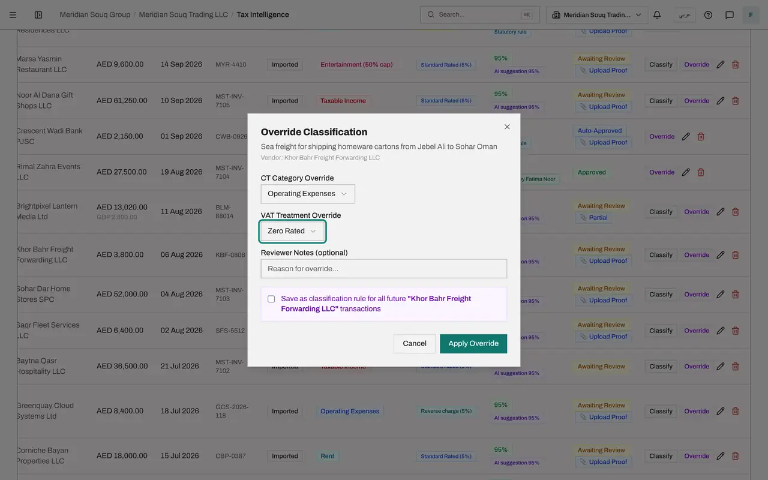Screen dimensions: 768x480
Task: Override the Crescent Wadi Bank transaction
Action: tap(662, 137)
